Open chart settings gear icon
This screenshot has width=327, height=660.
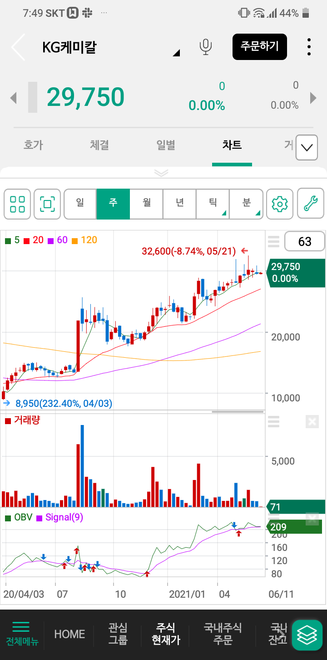click(x=280, y=204)
